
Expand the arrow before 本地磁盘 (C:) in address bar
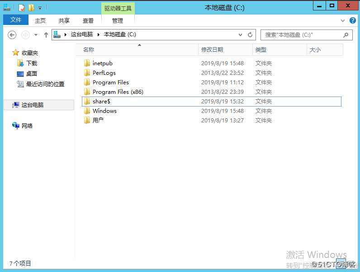click(99, 35)
